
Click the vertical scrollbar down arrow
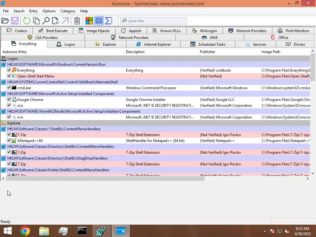[313, 173]
